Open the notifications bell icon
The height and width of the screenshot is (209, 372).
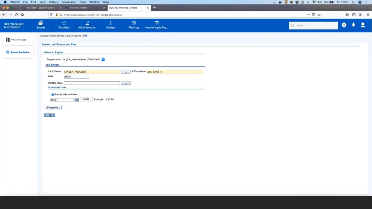353,25
